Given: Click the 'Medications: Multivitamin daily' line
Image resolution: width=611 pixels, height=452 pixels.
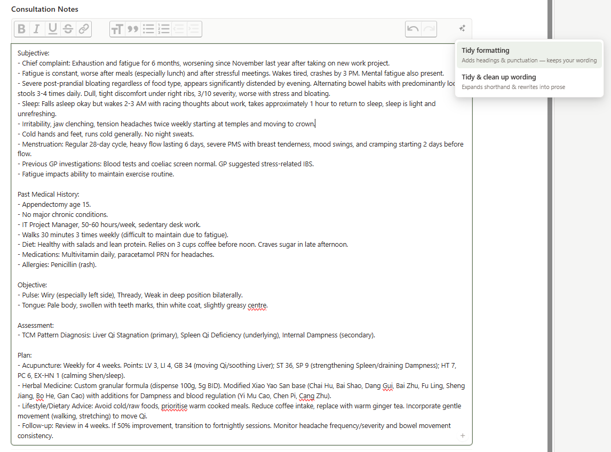Looking at the screenshot, I should [116, 255].
